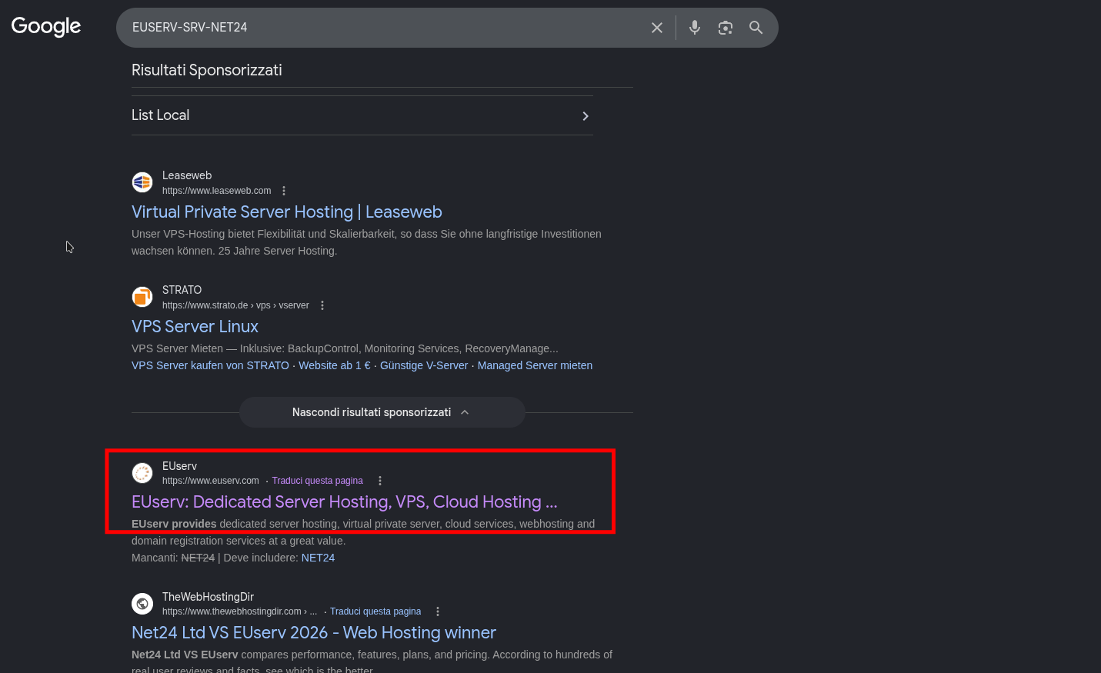Viewport: 1101px width, 673px height.
Task: Click the magnifier search button
Action: point(756,28)
